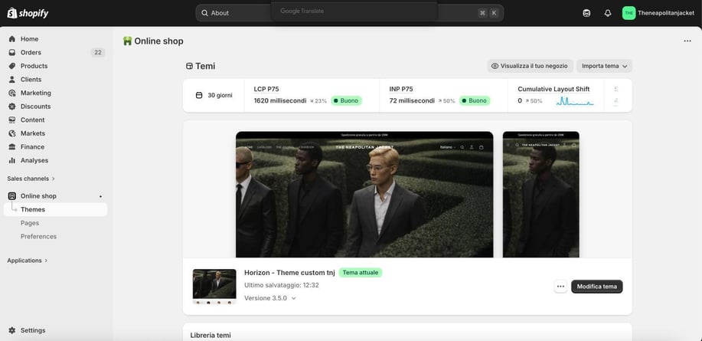Open Orders from the sidebar
The width and height of the screenshot is (702, 341).
point(31,52)
